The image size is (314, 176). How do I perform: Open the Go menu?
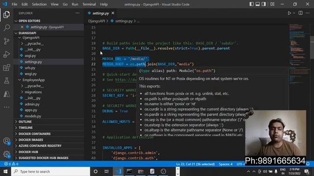(x=65, y=4)
